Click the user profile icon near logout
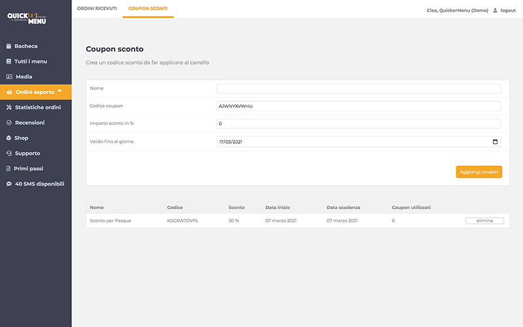523x327 pixels. tap(495, 10)
